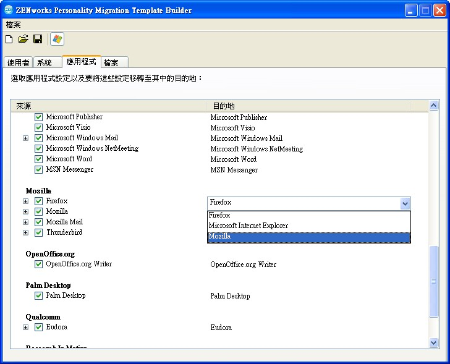Save template with the floppy disk icon
Viewport: 450px width, 364px height.
point(38,39)
